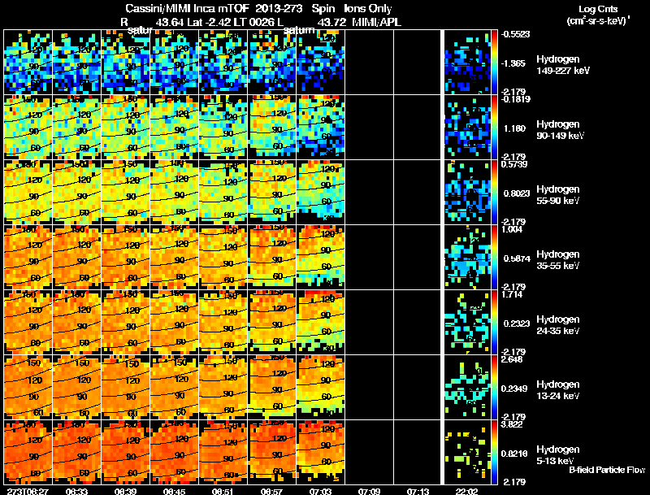Select the color bar beside Hydrogen 35-55 keV
The width and height of the screenshot is (650, 495).
[x=495, y=257]
